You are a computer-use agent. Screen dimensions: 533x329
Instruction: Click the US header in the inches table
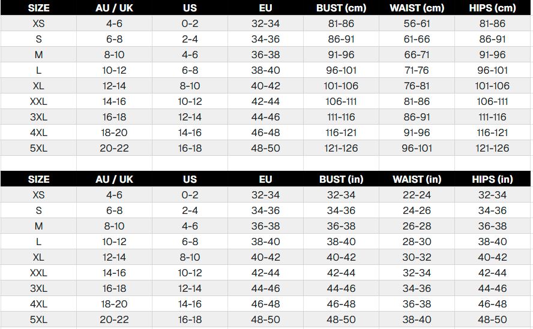[190, 179]
